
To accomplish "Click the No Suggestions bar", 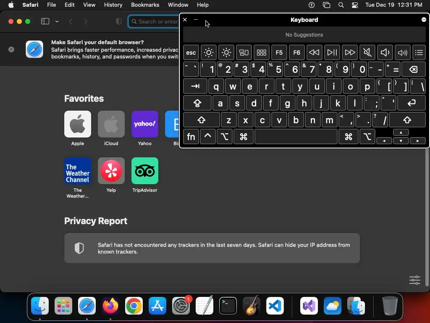I will 304,35.
